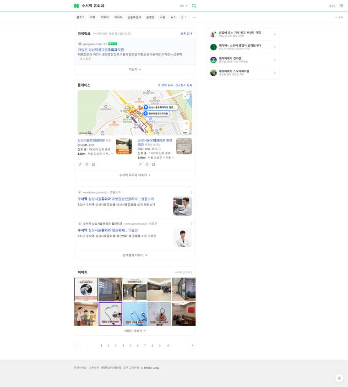Open 수서역 삼성서울유외과 유방갑상선클리닉 result
The image size is (348, 387).
click(116, 199)
